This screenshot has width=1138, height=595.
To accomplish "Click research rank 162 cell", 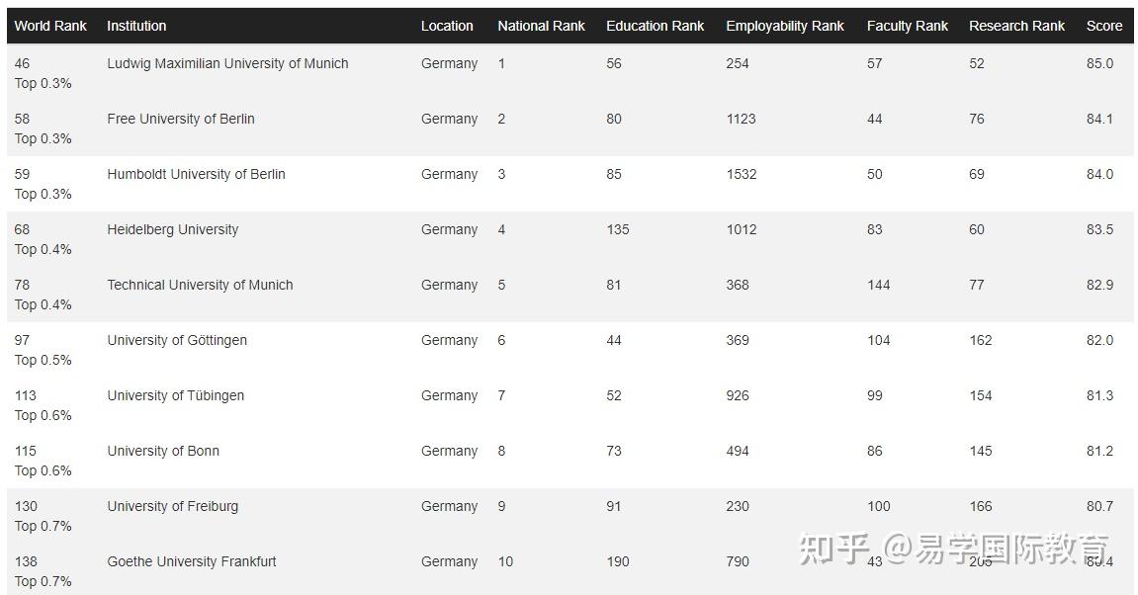I will pyautogui.click(x=981, y=340).
